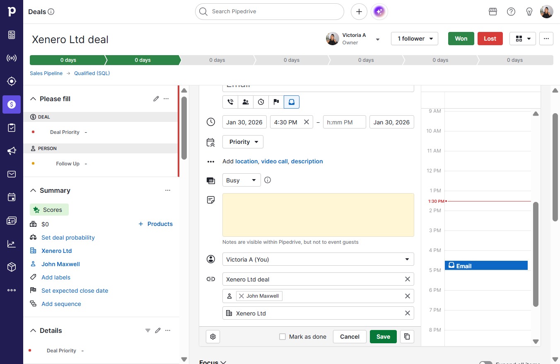Screen dimensions: 560x364
Task: Click the yellow notes text area
Action: (318, 215)
